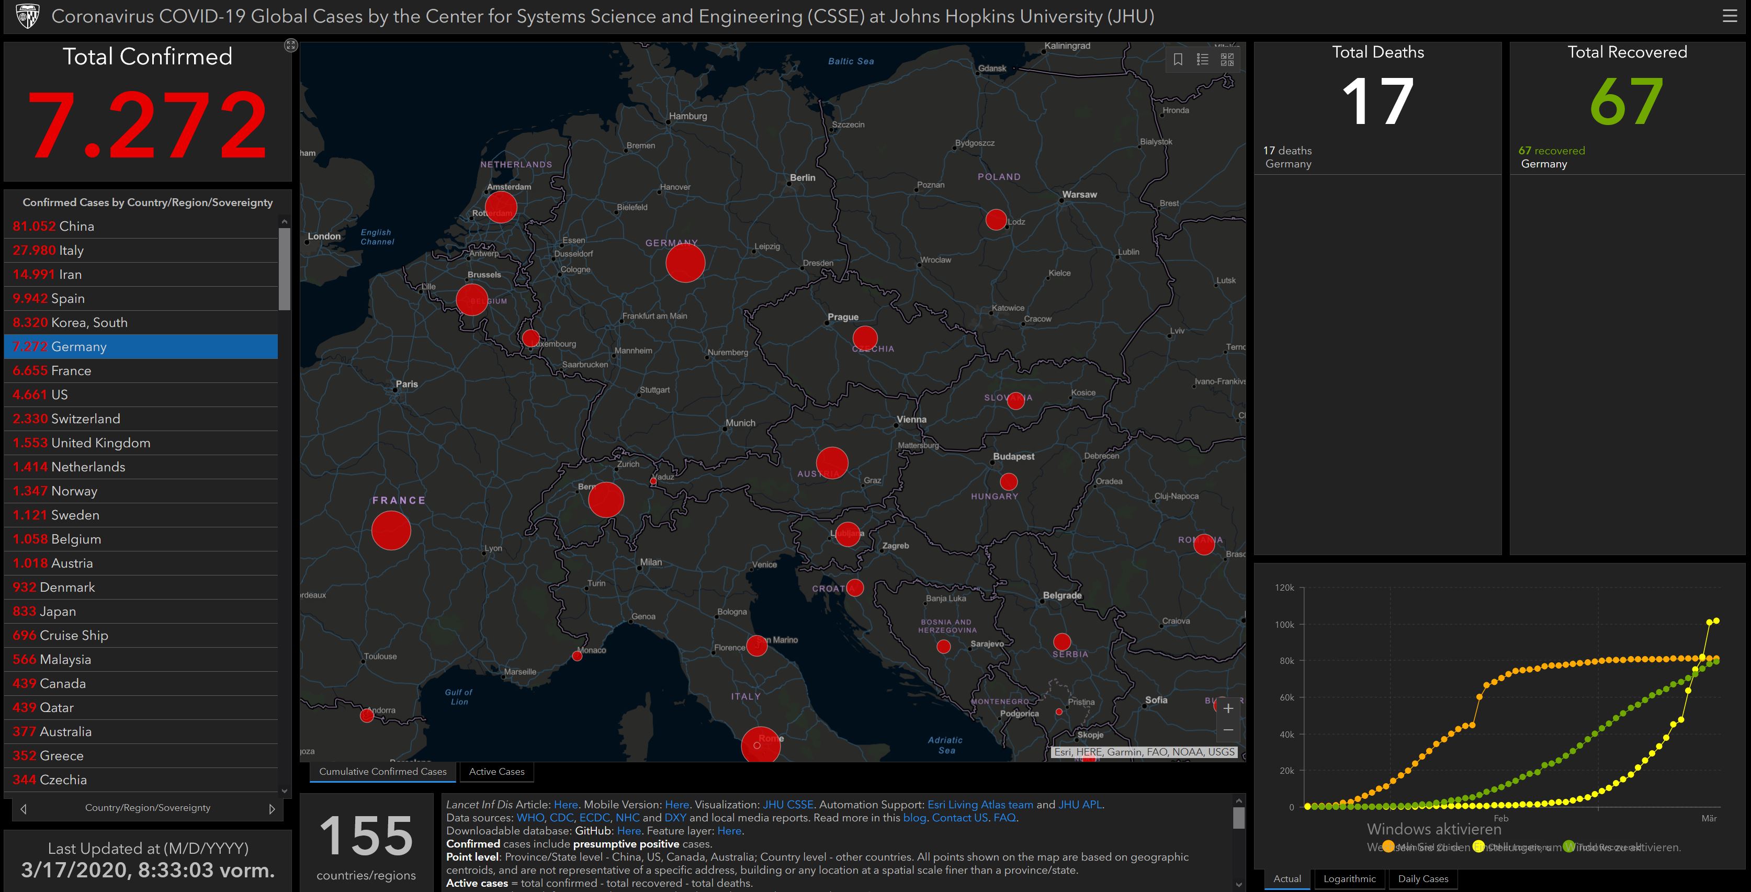1751x892 pixels.
Task: Toggle the green Total Recovered chart series
Action: [1569, 846]
